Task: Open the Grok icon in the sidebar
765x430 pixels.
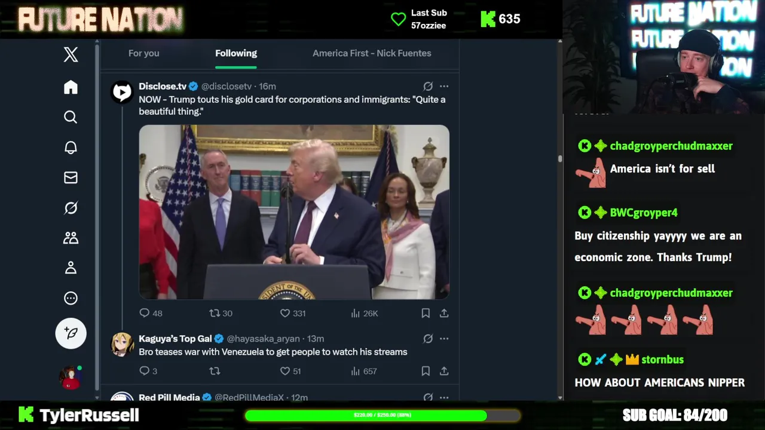Action: (71, 208)
